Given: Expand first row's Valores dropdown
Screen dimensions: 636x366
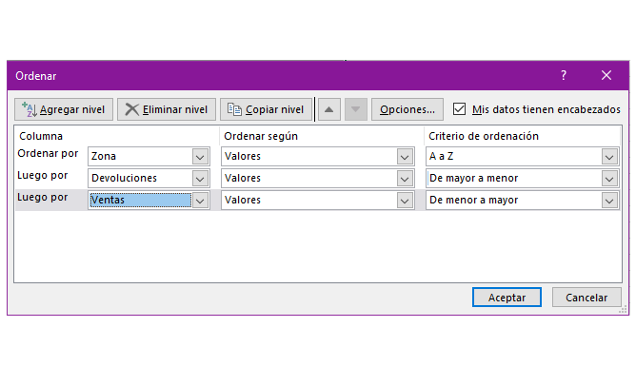Looking at the screenshot, I should (405, 157).
